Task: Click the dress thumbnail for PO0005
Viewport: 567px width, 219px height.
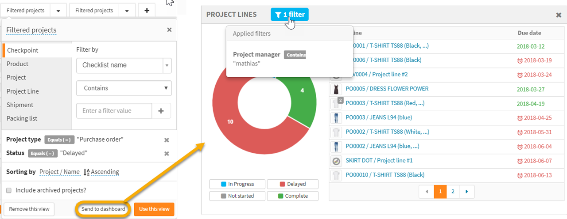Action: 337,89
